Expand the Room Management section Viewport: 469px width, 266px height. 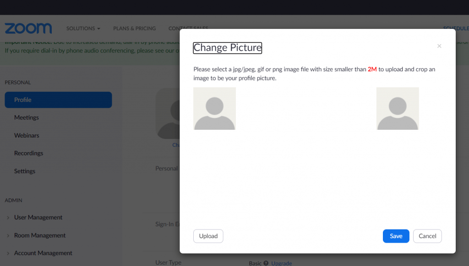(40, 235)
